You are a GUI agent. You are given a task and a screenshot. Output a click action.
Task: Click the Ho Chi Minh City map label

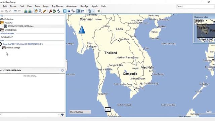[x=149, y=83]
